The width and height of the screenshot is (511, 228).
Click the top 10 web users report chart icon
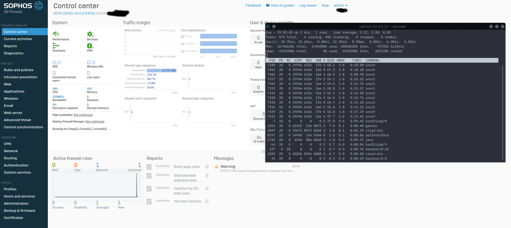149,188
